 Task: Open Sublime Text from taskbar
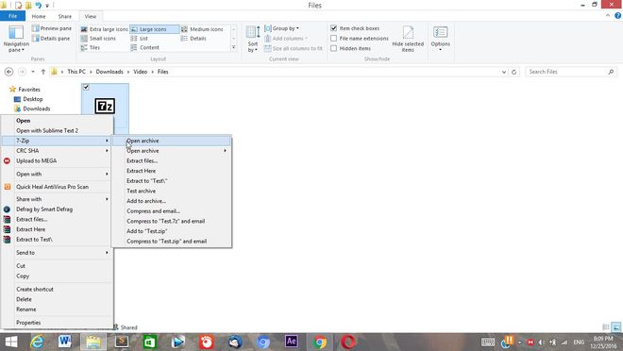click(x=122, y=342)
